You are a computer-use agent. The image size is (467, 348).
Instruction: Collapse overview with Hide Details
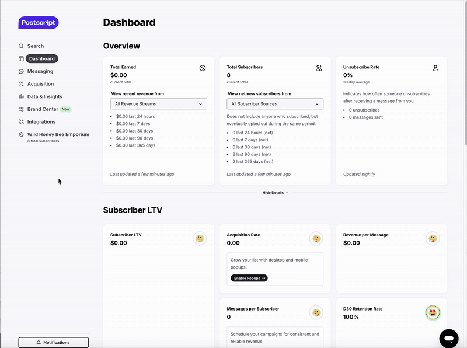275,192
